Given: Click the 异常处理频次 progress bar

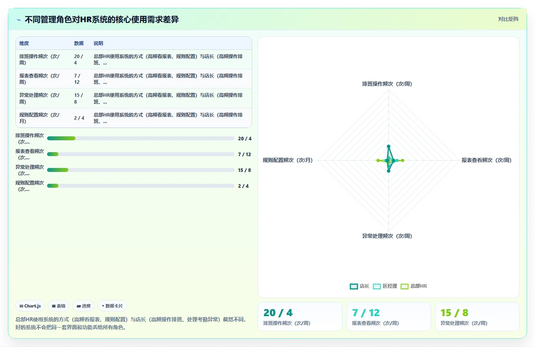Looking at the screenshot, I should point(141,170).
